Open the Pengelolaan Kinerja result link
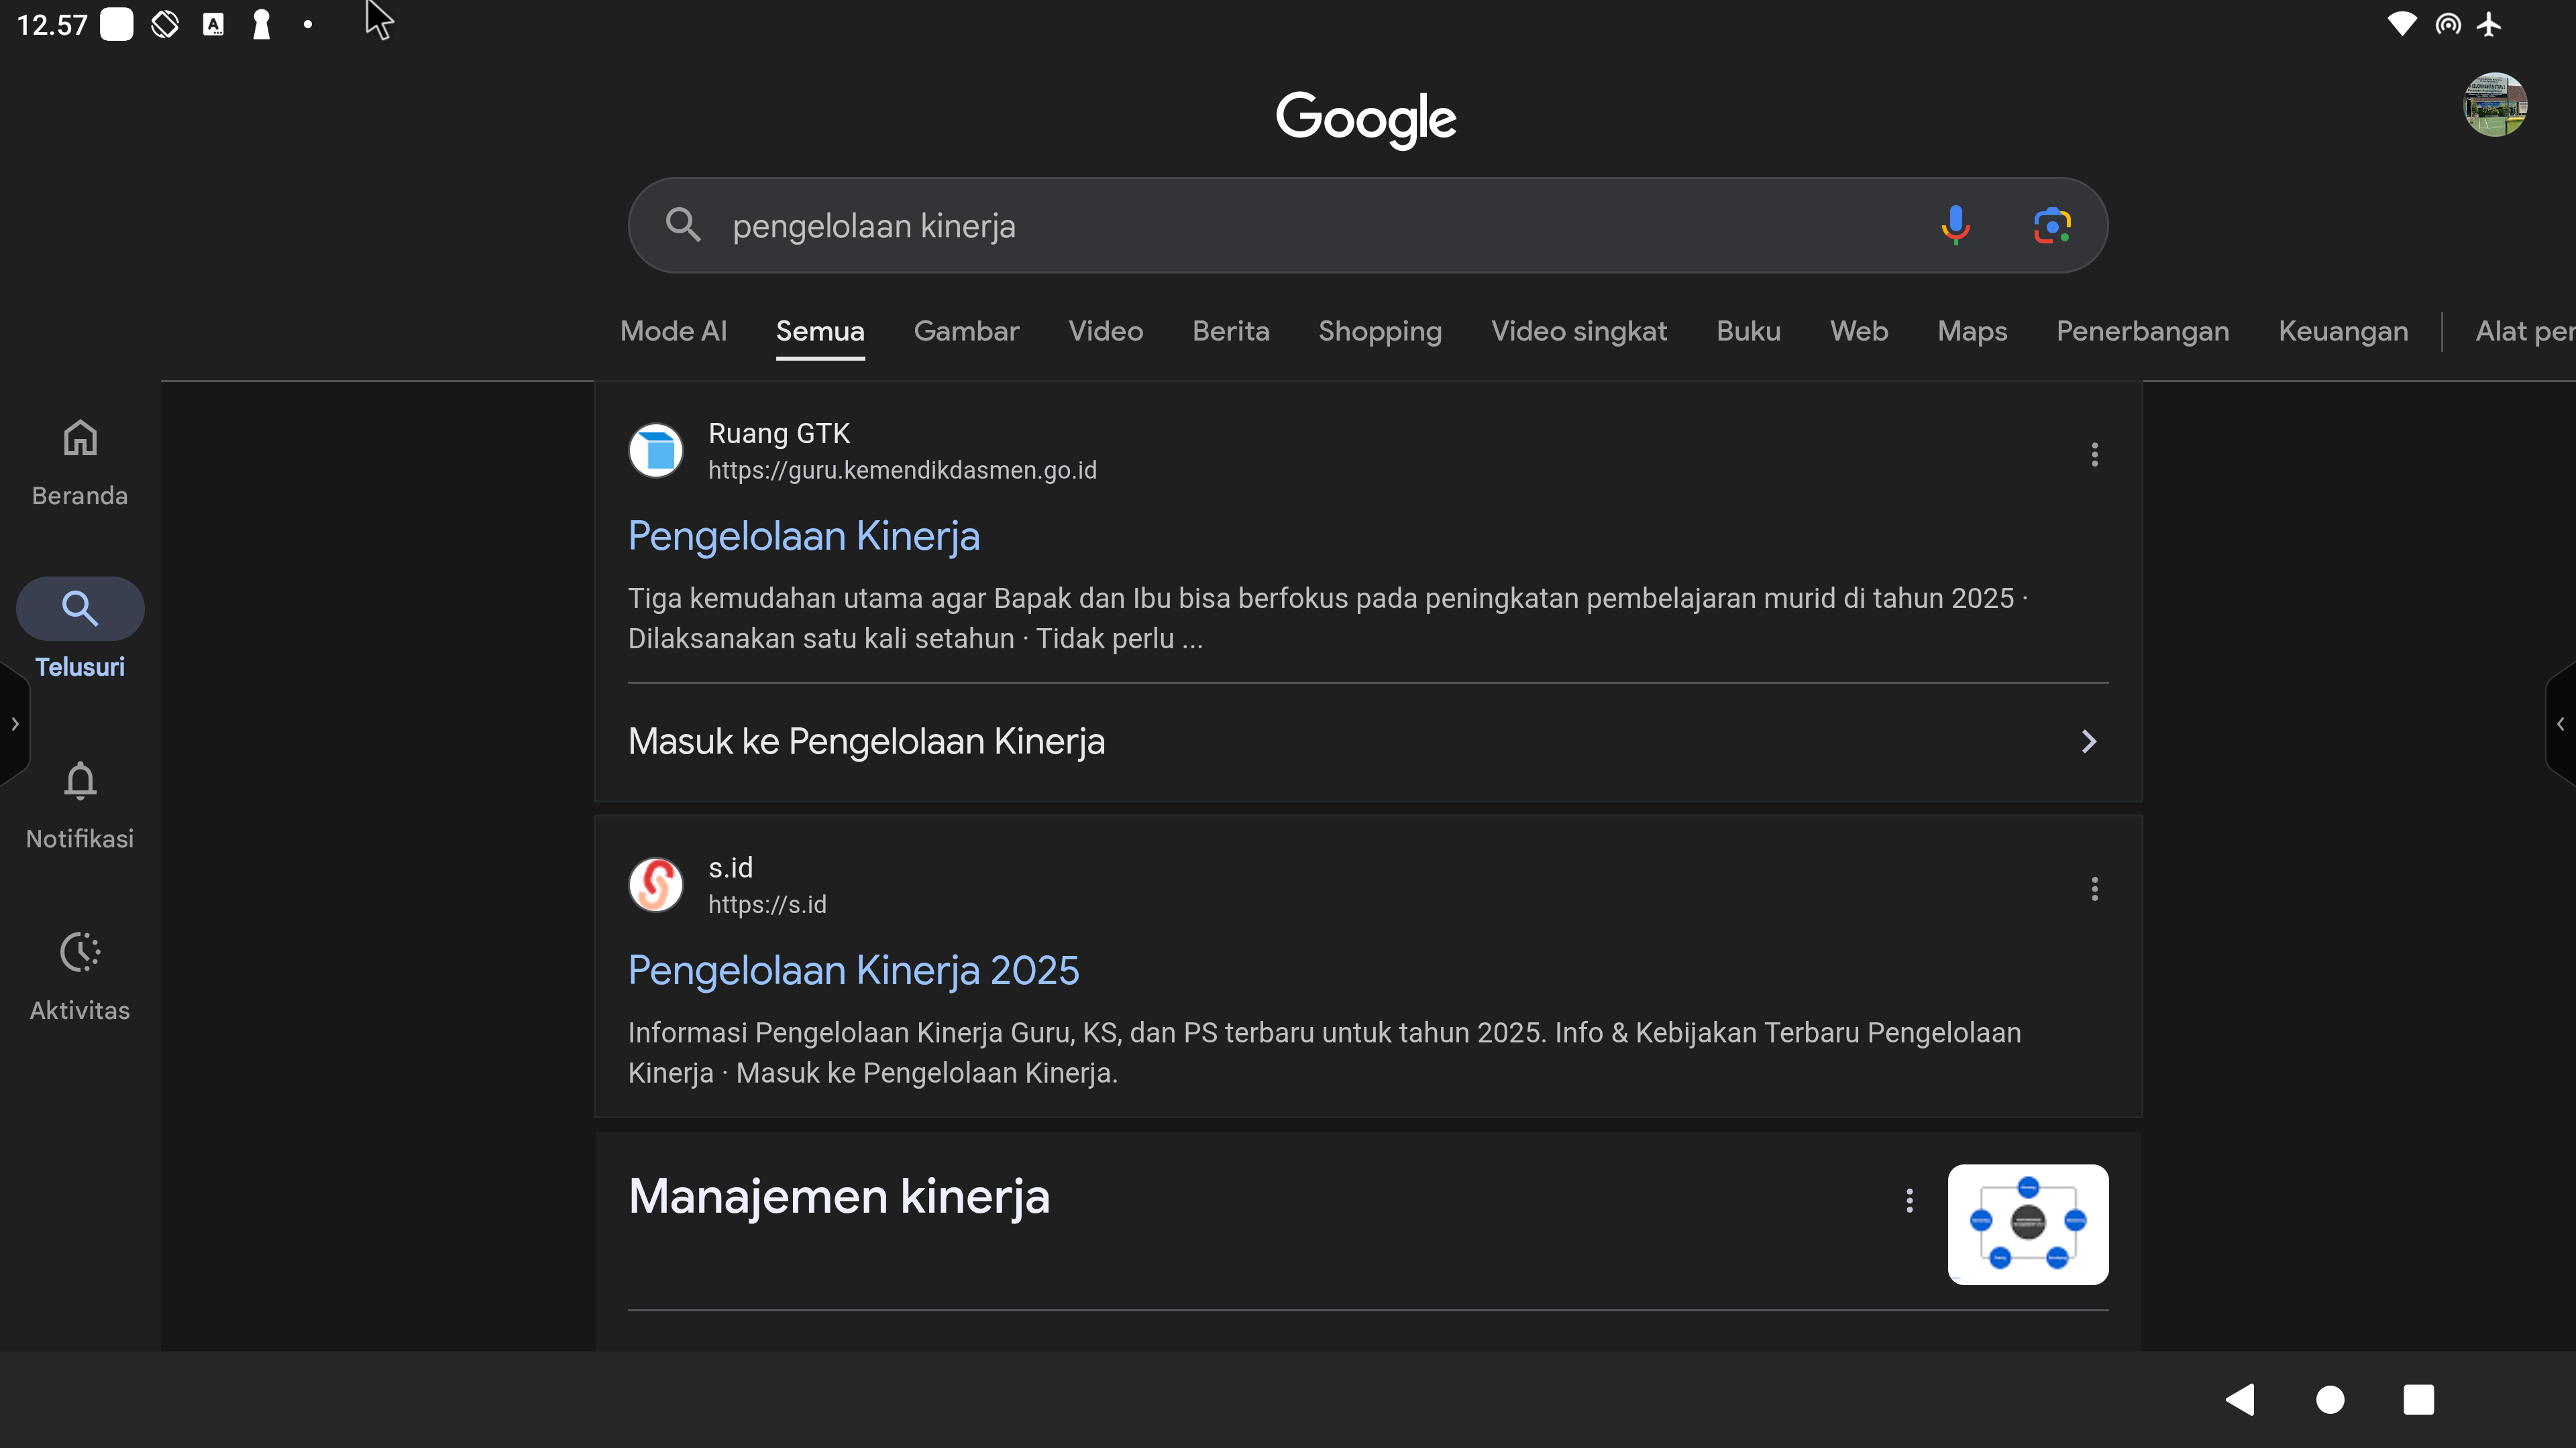This screenshot has height=1448, width=2576. (x=803, y=536)
